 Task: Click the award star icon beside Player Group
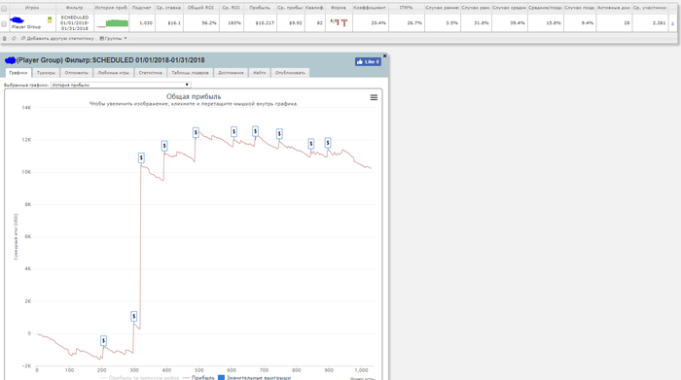tap(50, 20)
